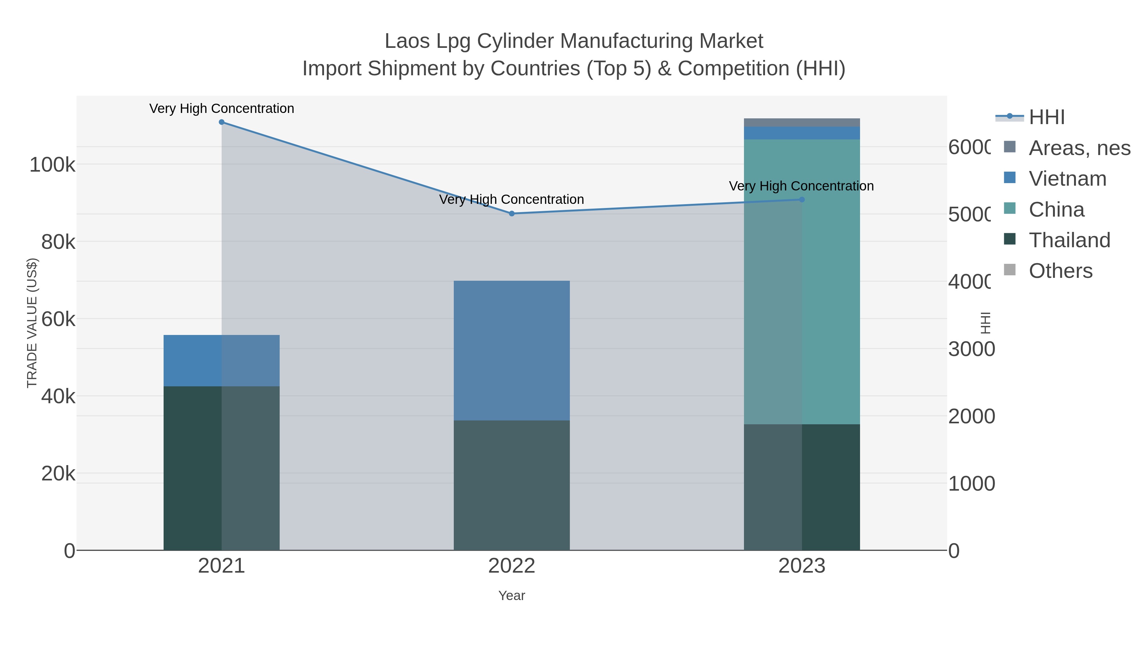Click the 3000 HHI axis tick
The image size is (1148, 646).
point(972,349)
